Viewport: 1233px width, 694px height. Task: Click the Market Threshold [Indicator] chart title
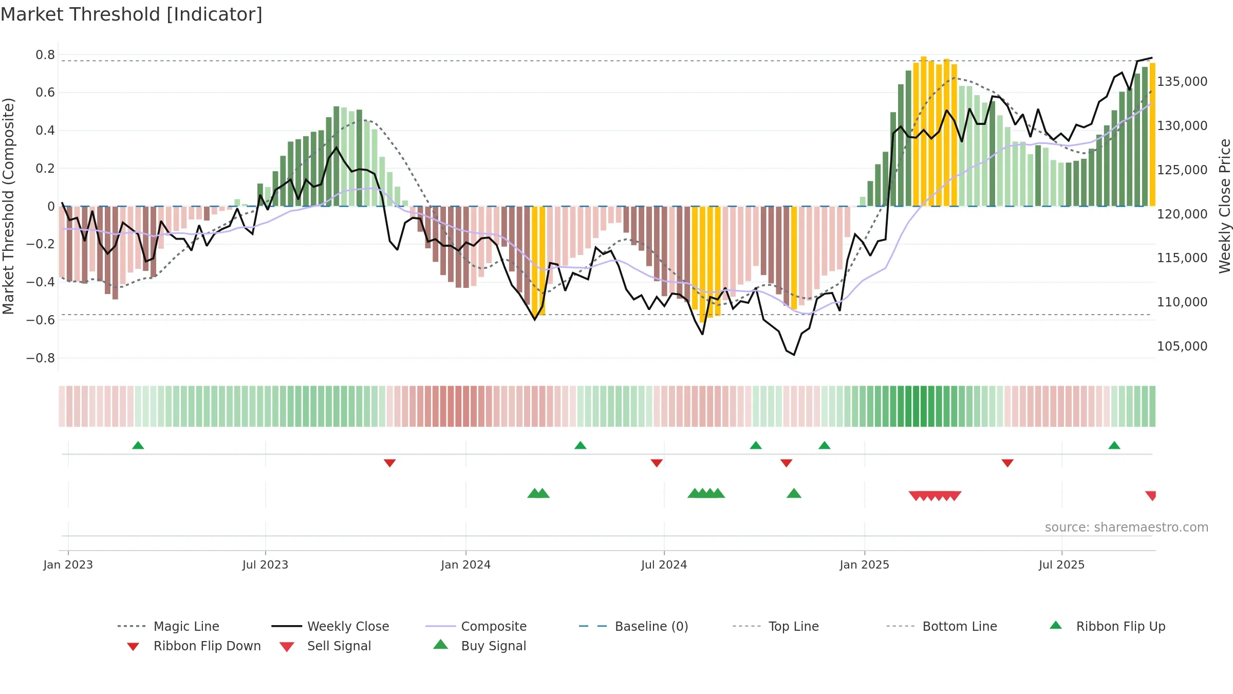point(132,14)
